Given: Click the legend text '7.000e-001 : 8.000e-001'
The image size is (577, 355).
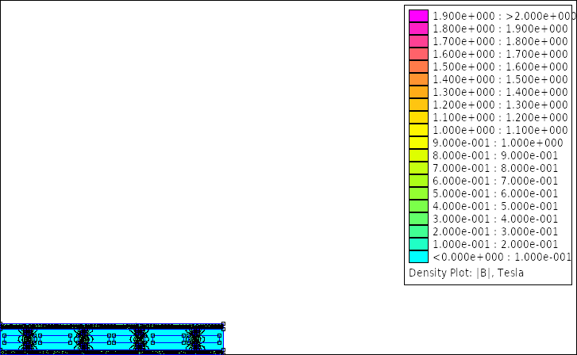Looking at the screenshot, I should click(x=495, y=168).
